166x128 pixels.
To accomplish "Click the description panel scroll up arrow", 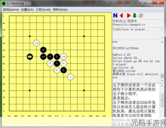I will coord(162,85).
